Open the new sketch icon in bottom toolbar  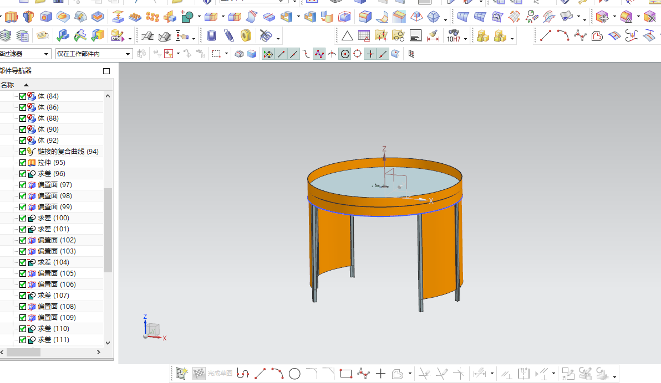(181, 374)
